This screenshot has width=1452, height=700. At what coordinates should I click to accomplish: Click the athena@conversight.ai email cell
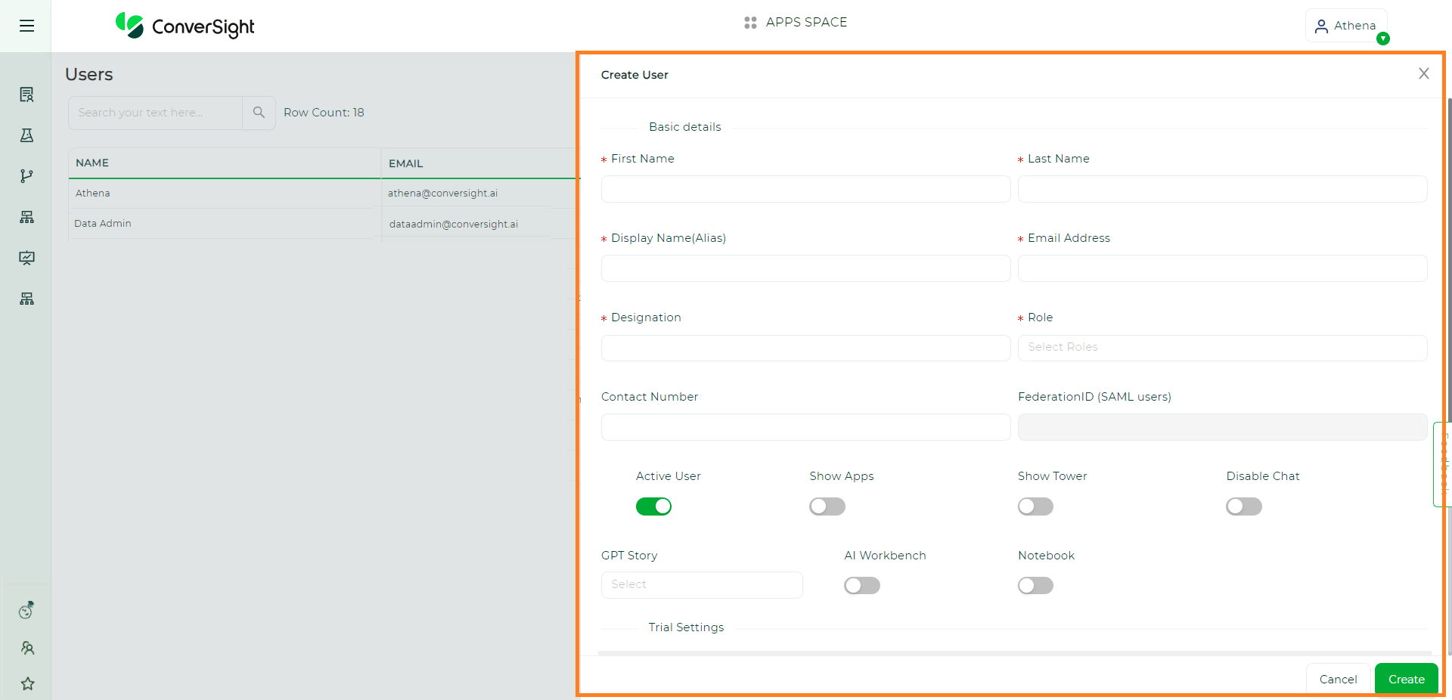coord(443,194)
